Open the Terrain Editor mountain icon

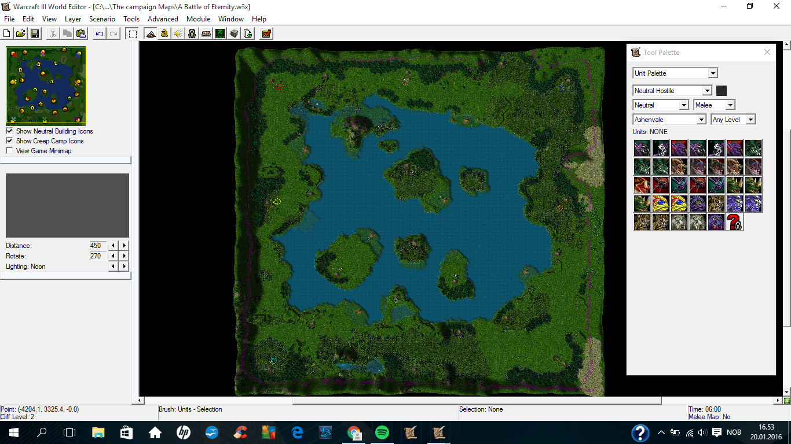(151, 34)
